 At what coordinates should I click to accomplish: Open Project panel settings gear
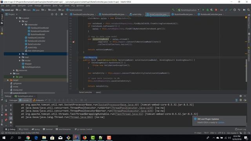[x=62, y=14]
